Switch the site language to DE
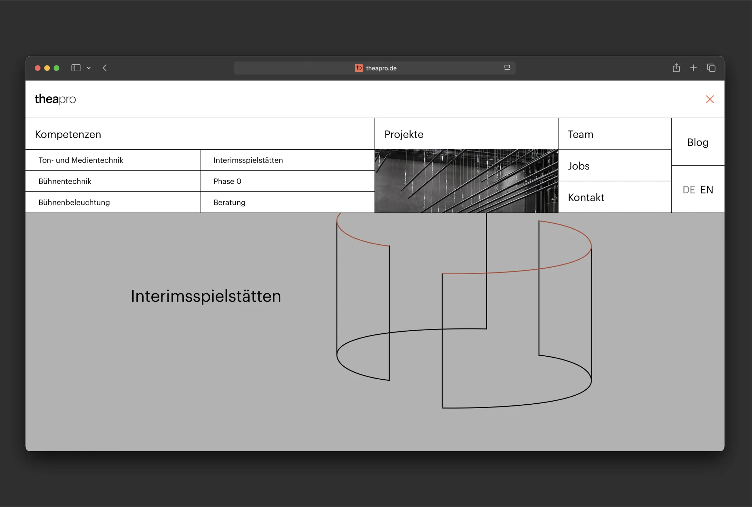The image size is (752, 507). pos(689,189)
